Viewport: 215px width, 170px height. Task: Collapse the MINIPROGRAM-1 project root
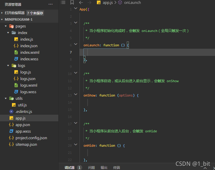2,19
